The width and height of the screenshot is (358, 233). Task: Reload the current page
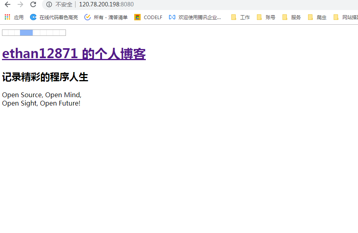point(33,4)
